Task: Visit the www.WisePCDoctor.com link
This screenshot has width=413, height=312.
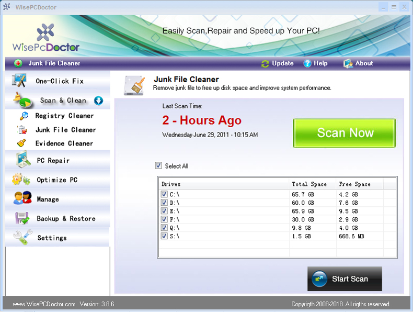Action: click(x=44, y=304)
